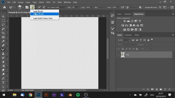Add a Brightness/Contrast adjustment

tap(124, 21)
